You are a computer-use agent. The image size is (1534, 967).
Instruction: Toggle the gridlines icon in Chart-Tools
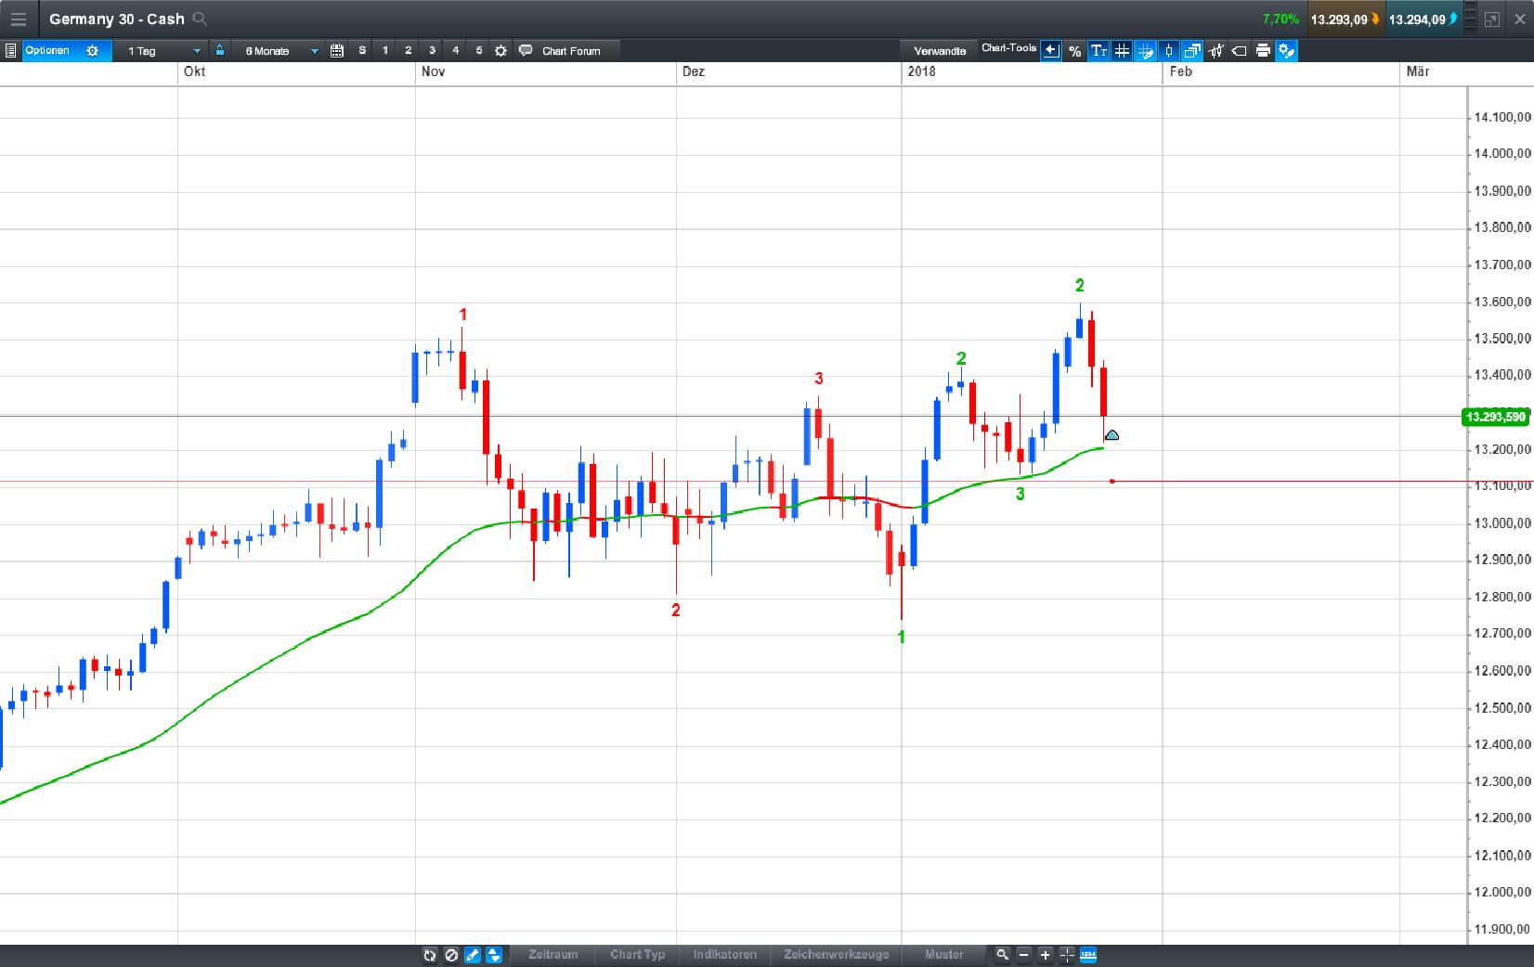click(x=1122, y=51)
